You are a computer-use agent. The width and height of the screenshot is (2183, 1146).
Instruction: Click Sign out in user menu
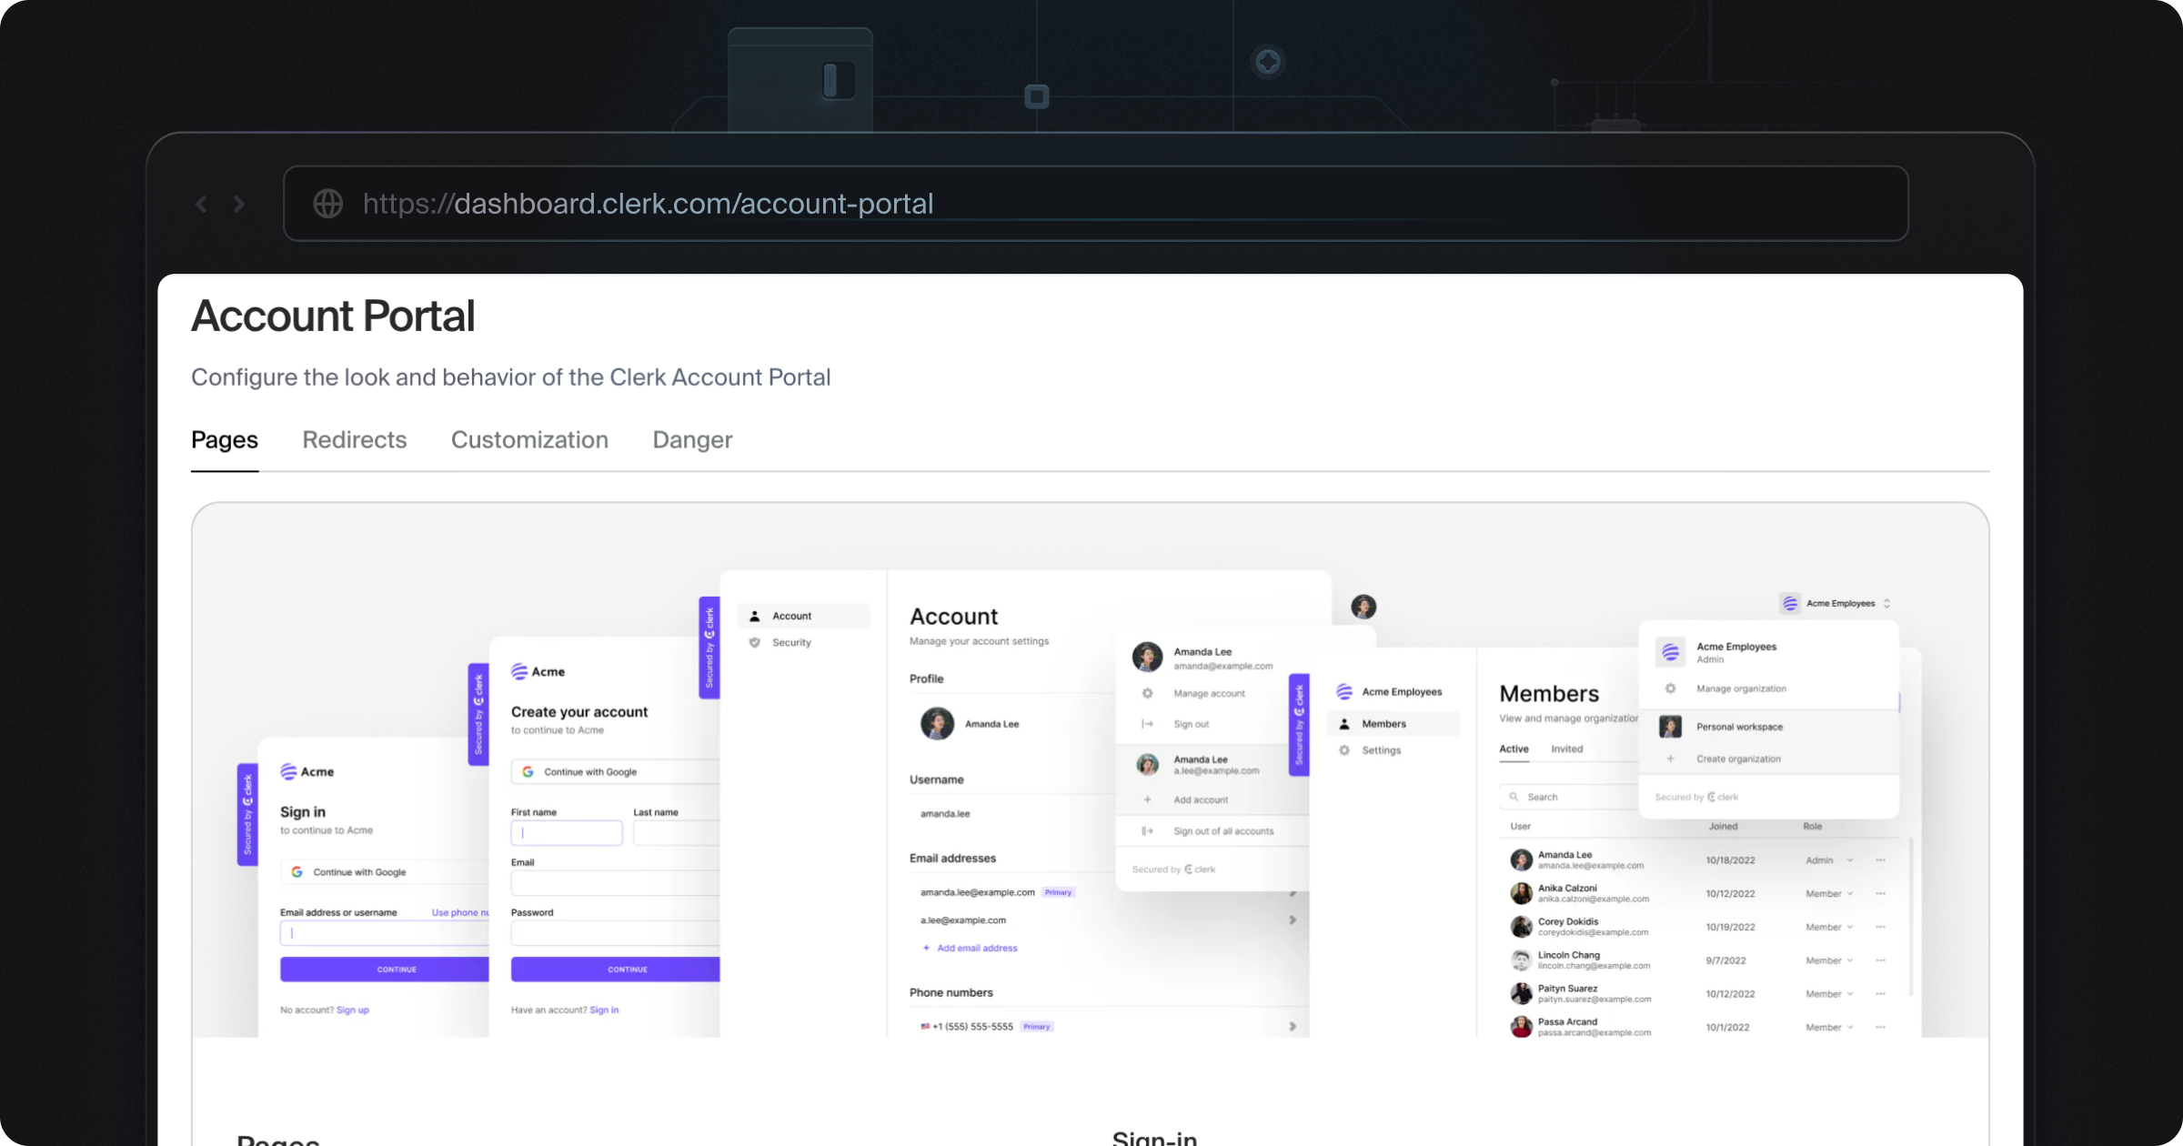[x=1192, y=724]
